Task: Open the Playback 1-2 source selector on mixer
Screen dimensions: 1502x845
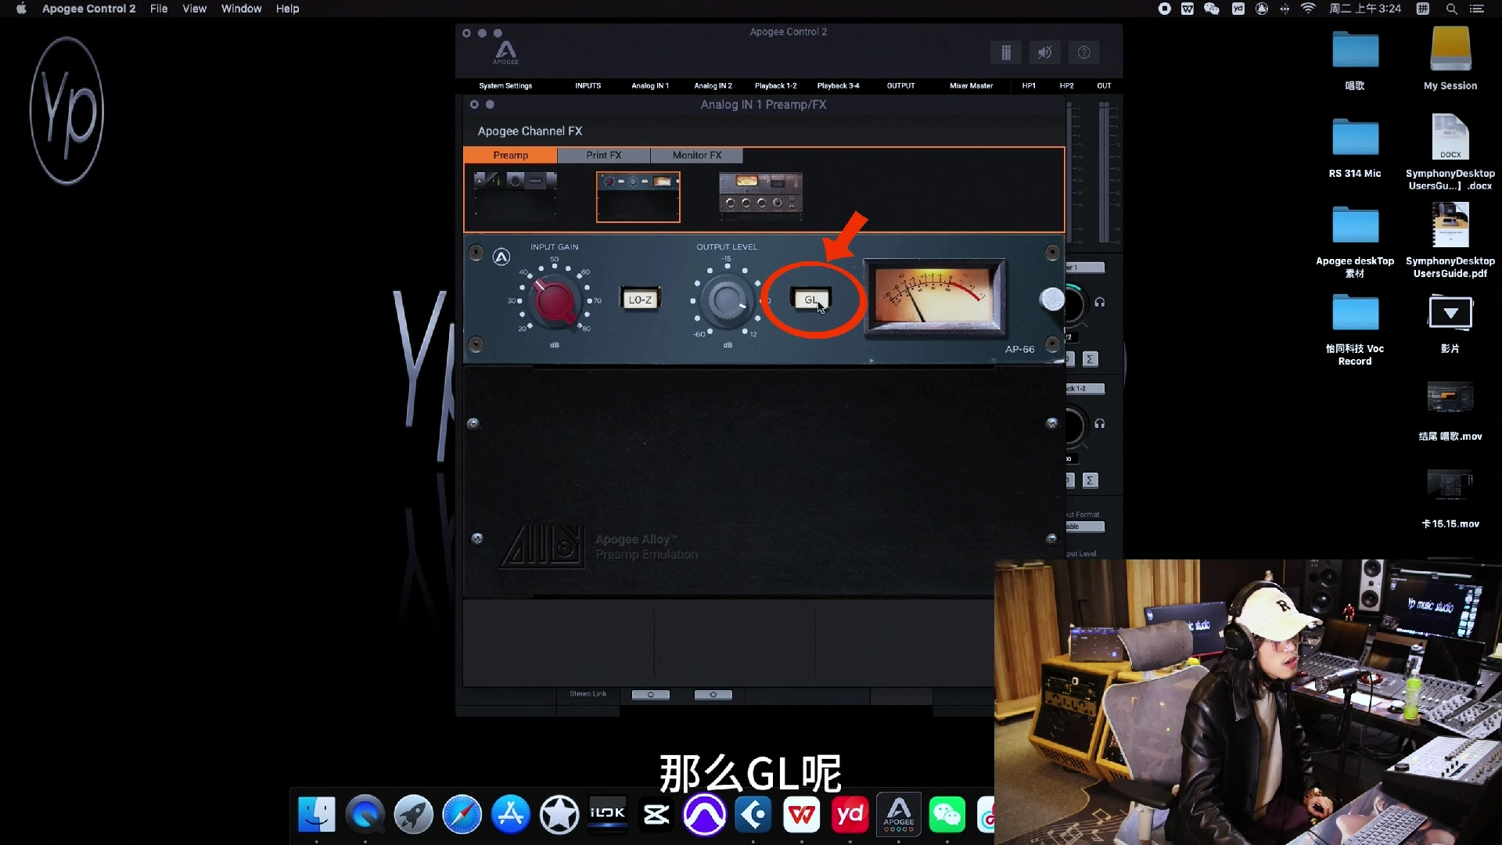Action: (x=1086, y=388)
